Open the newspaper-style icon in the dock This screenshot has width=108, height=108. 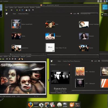[x=52, y=105]
